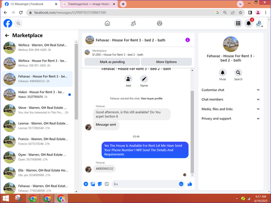271x203 pixels.
Task: Open Chrome three-dot menu
Action: coord(266,12)
